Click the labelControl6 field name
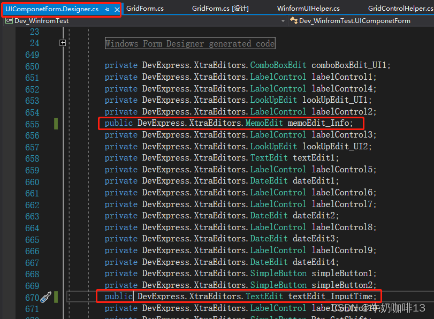Screen dimensions: 434x319 coord(342,193)
